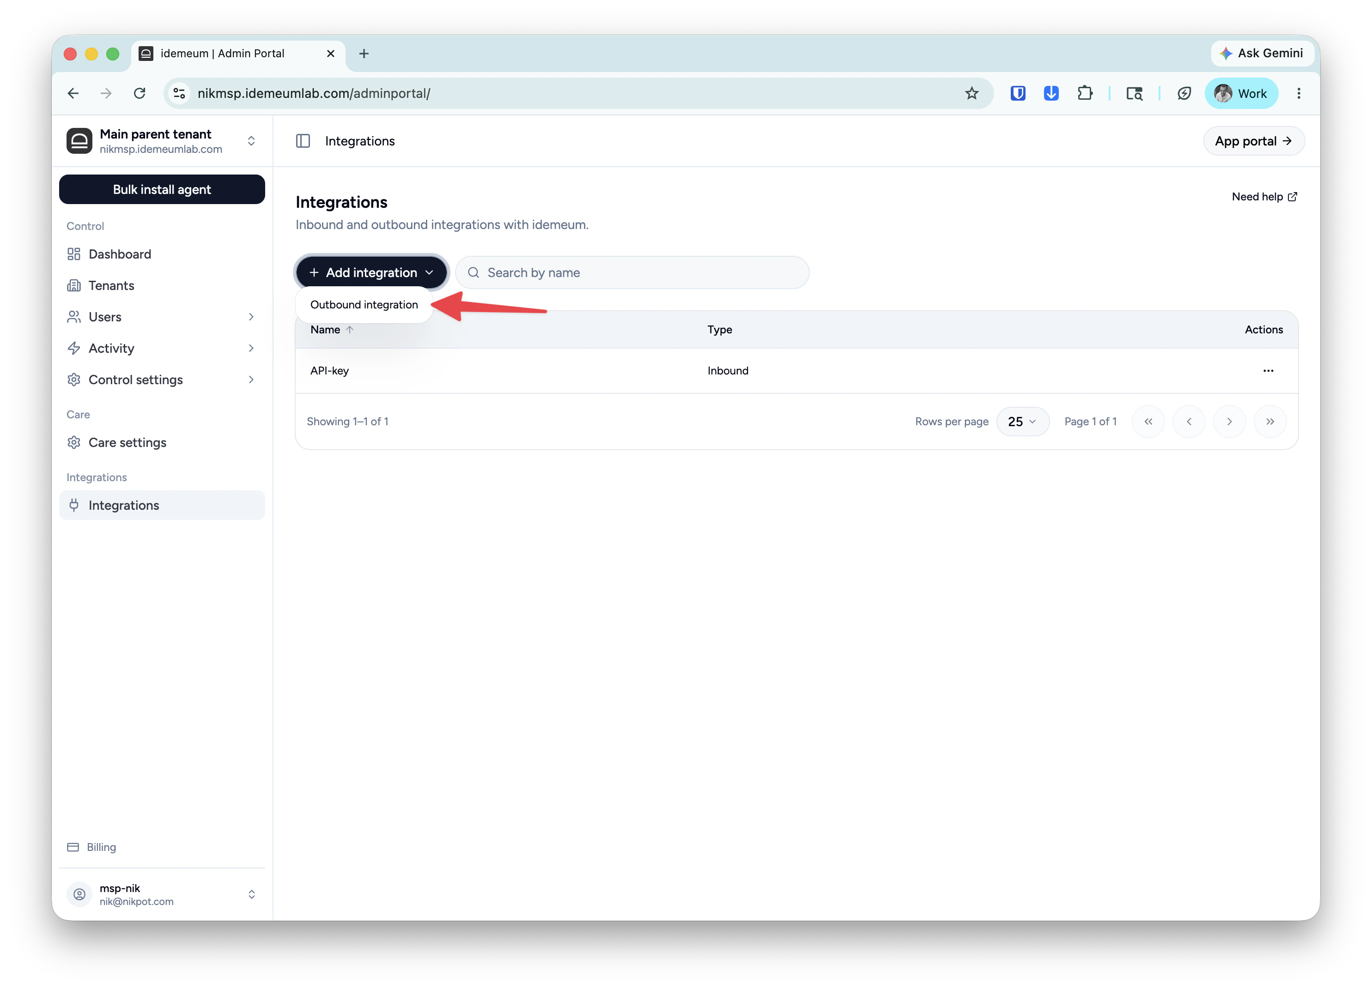
Task: Click the browser address bar URL
Action: [x=314, y=93]
